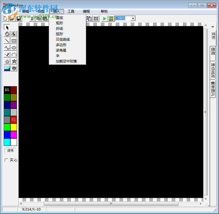
Task: Click the LED matrix preview icon
Action: (x=111, y=18)
